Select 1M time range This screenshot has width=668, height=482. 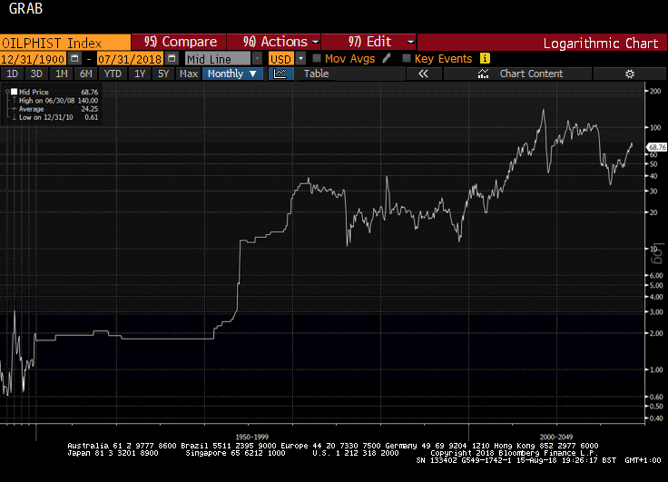click(62, 74)
